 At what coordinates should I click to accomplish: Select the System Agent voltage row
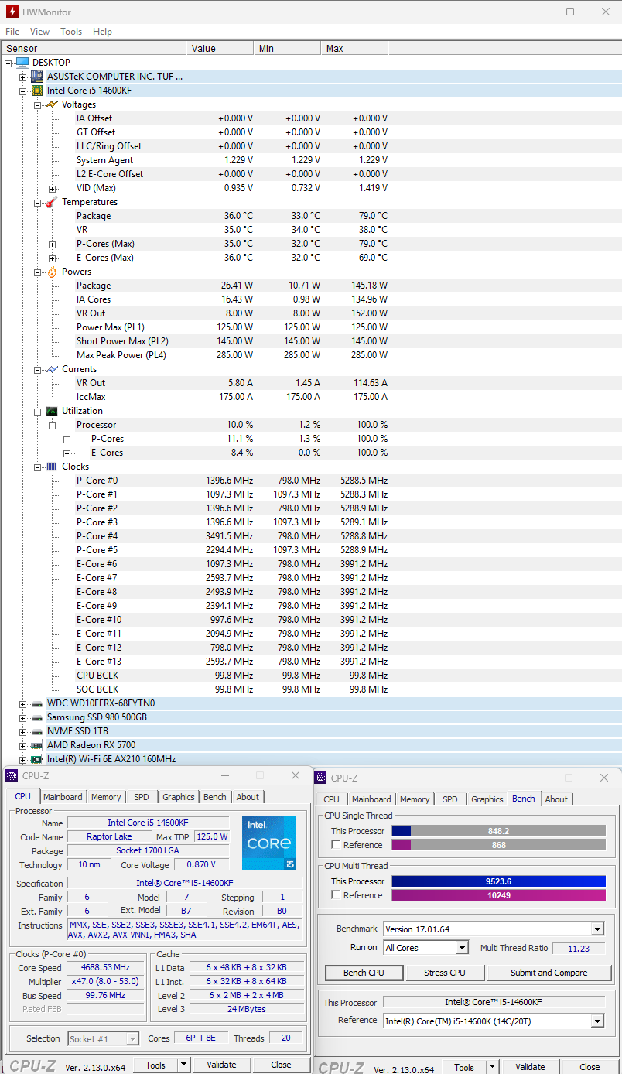311,160
